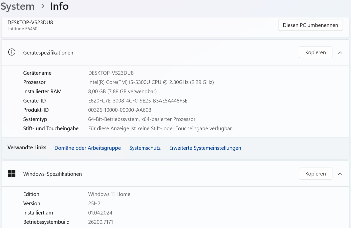The height and width of the screenshot is (228, 351).
Task: Click the Betriebssystembuild label
Action: [46, 222]
